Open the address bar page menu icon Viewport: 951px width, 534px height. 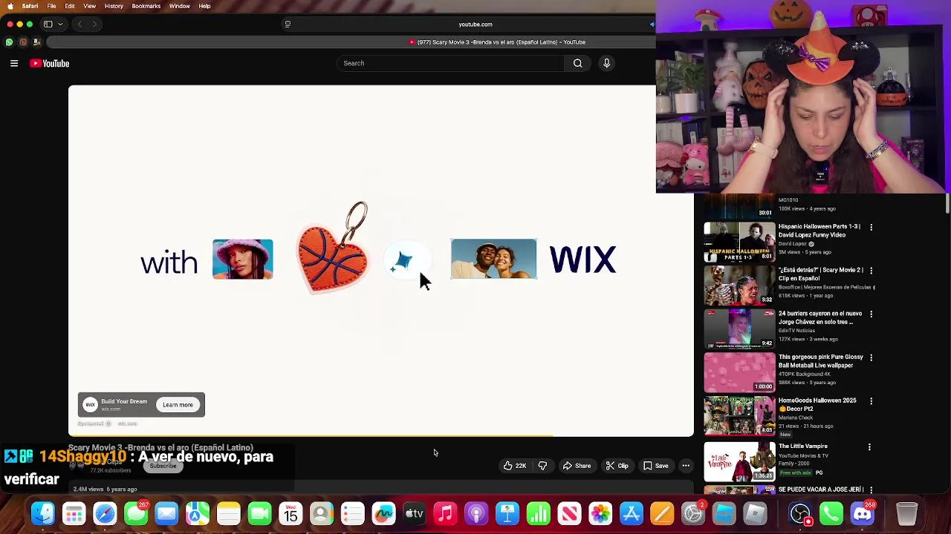288,24
